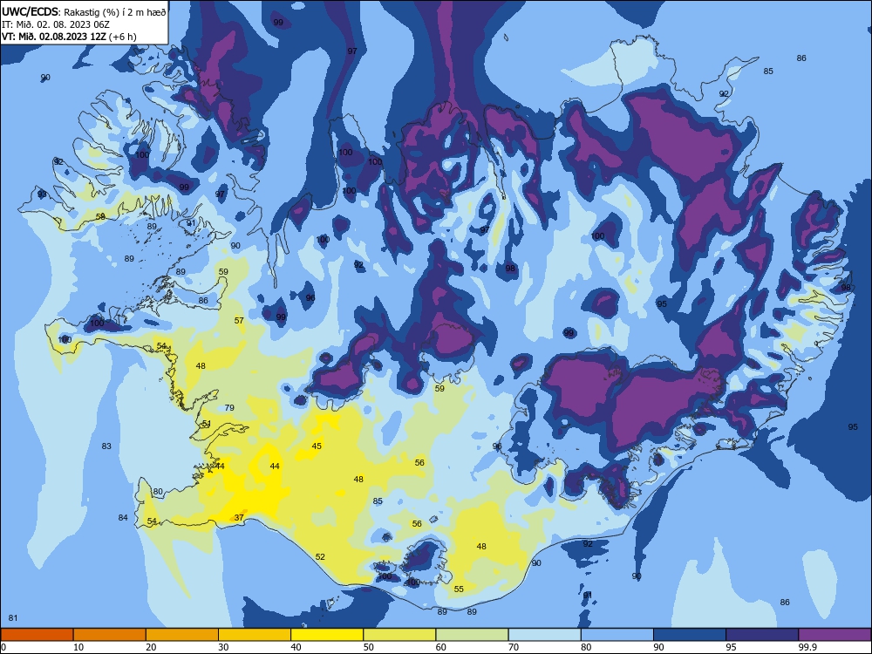Select the 'IT: Mið. 02. 08. 2023 06Z' line
Image resolution: width=872 pixels, height=654 pixels.
tap(56, 24)
